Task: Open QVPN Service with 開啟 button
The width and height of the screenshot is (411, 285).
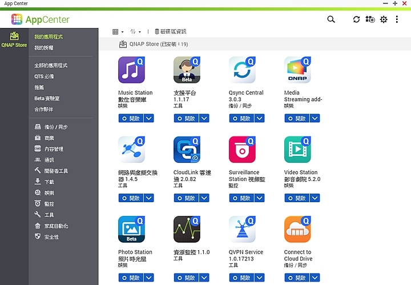Action: click(241, 278)
